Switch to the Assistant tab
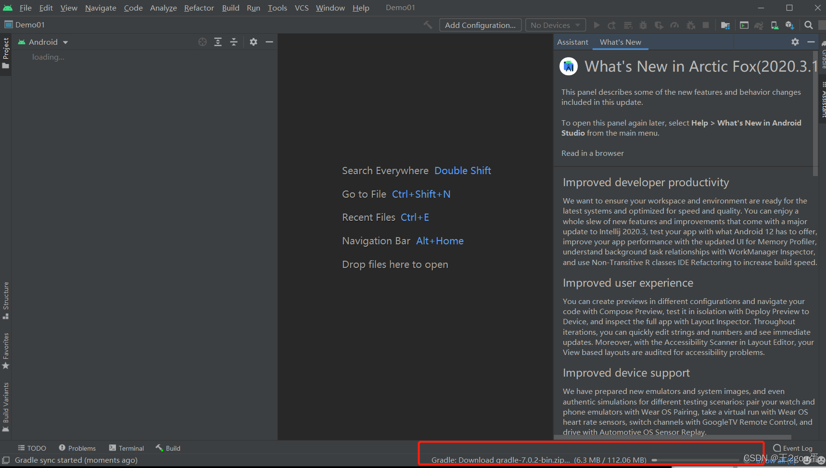 [x=572, y=42]
